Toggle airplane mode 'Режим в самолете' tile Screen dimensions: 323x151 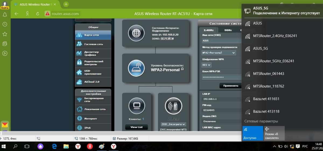tap(274, 133)
